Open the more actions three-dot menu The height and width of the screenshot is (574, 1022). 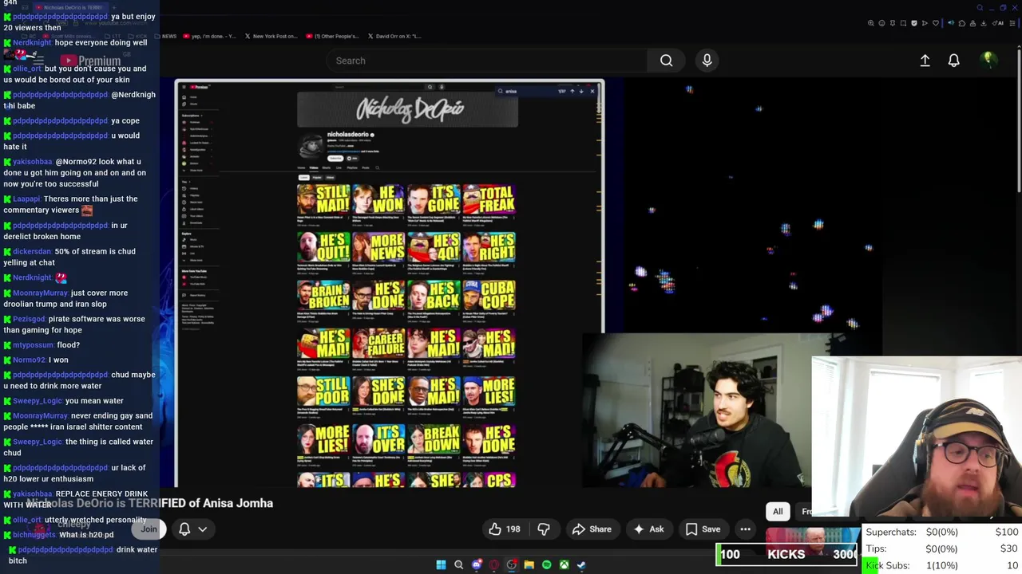(745, 529)
